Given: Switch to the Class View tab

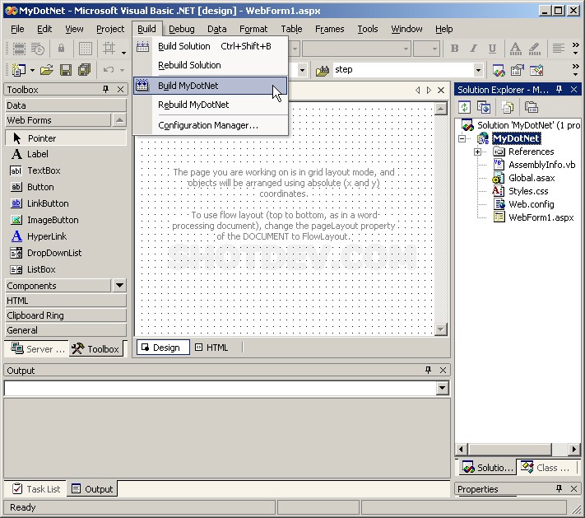Looking at the screenshot, I should (547, 468).
